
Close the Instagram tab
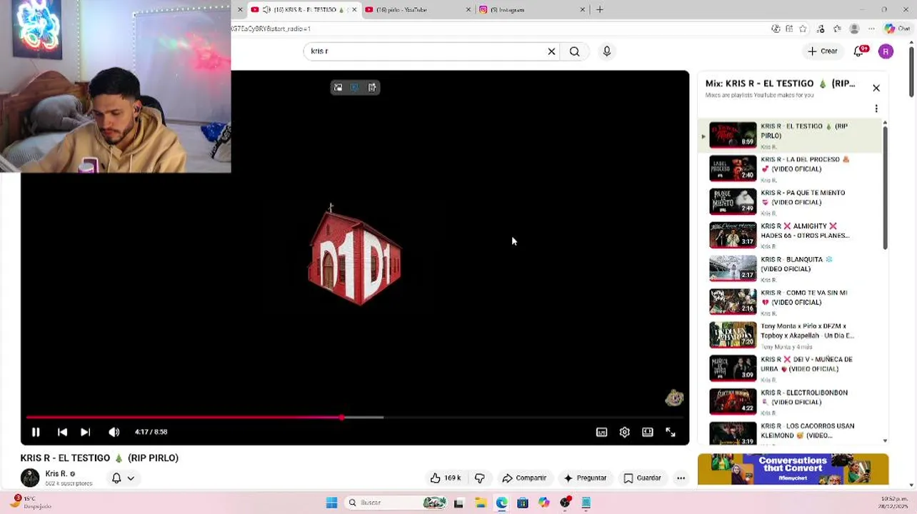[582, 10]
